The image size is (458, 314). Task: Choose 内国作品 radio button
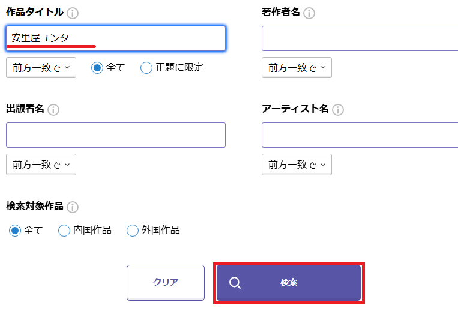coord(64,231)
